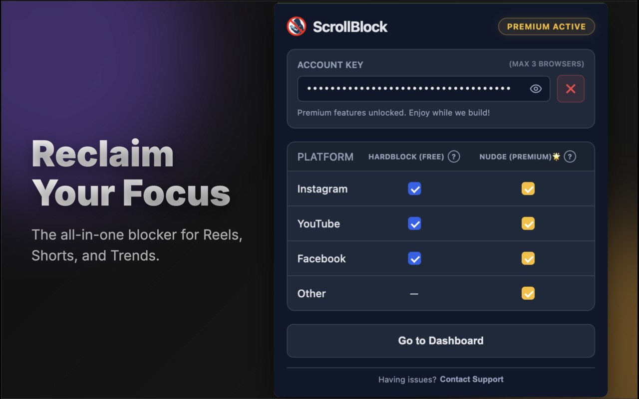Click the Premium Active badge
The width and height of the screenshot is (639, 399).
click(546, 26)
